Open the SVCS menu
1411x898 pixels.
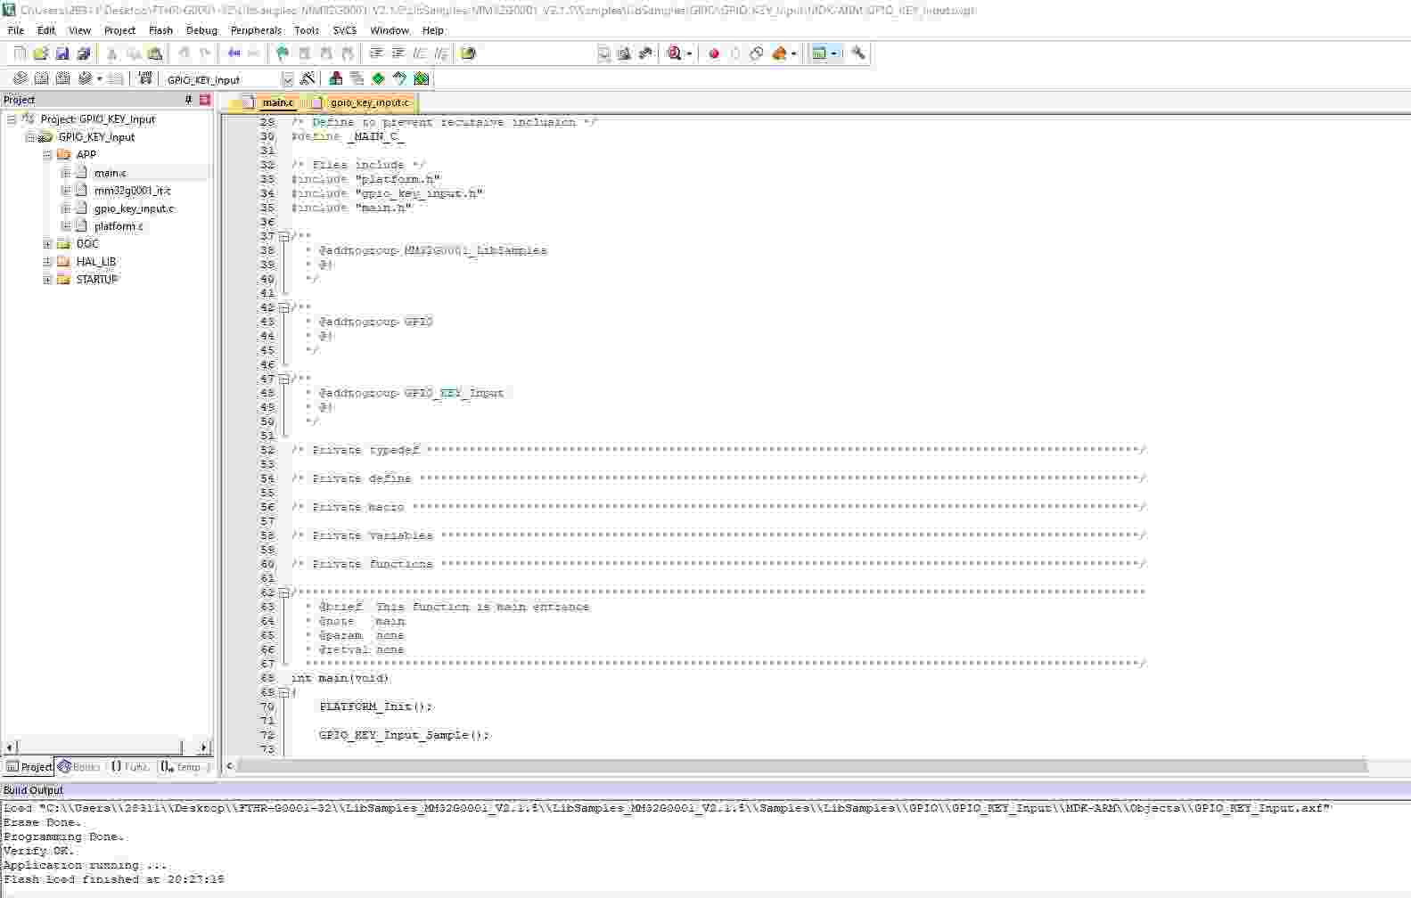(344, 30)
